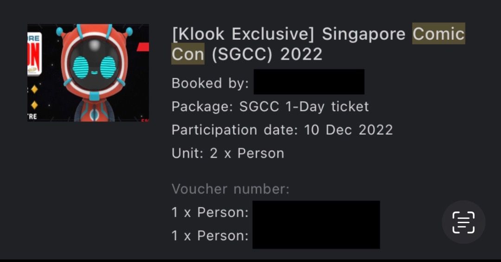Open the Singapore Comic Con event thumbnail
This screenshot has height=262, width=501.
[x=88, y=73]
